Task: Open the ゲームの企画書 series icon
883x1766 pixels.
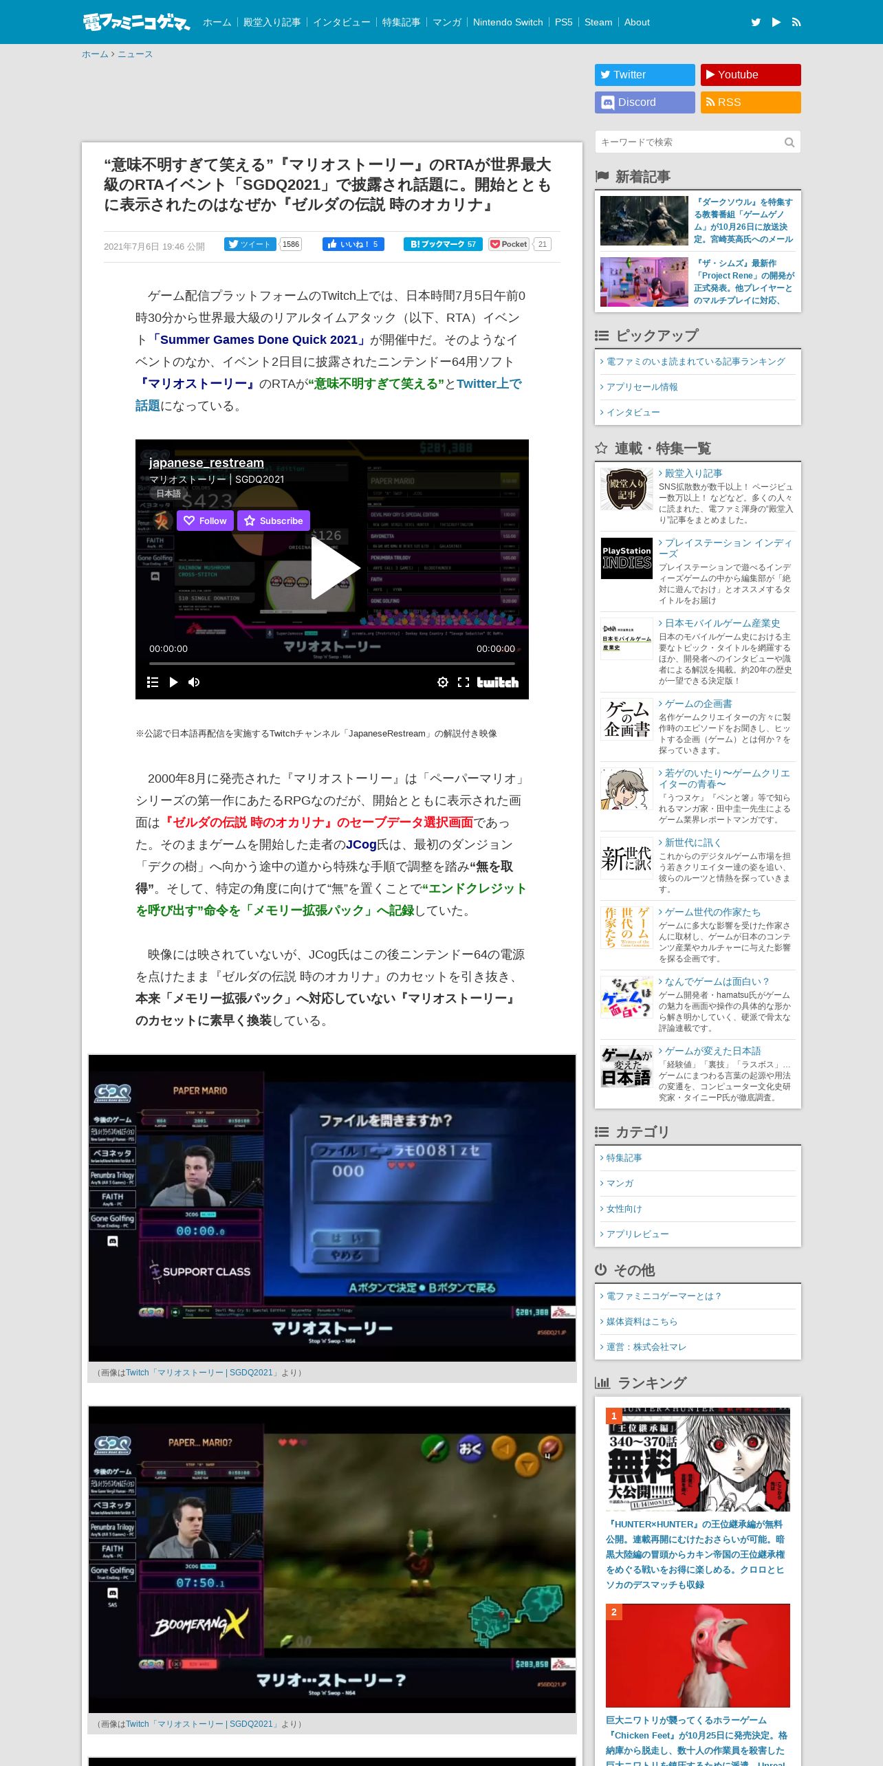Action: coord(626,719)
